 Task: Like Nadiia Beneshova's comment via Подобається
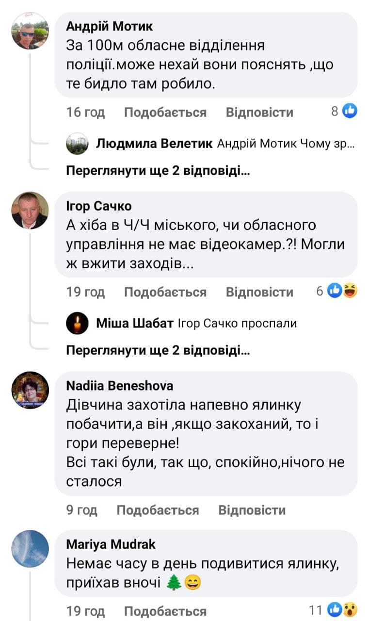158,510
